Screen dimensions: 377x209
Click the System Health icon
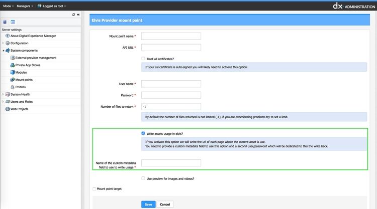click(8, 94)
